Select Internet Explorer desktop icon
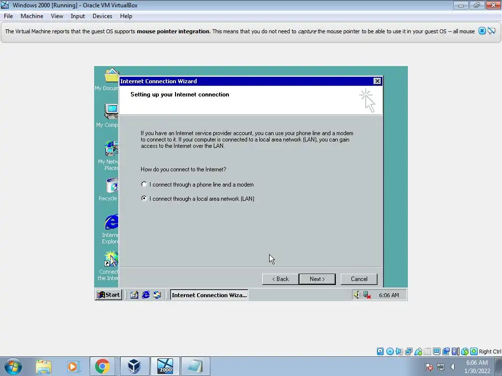Image resolution: width=502 pixels, height=376 pixels. (x=110, y=229)
